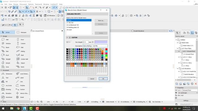Choose the Detail tool
Image resolution: width=198 pixels, height=111 pixels.
pyautogui.click(x=20, y=97)
